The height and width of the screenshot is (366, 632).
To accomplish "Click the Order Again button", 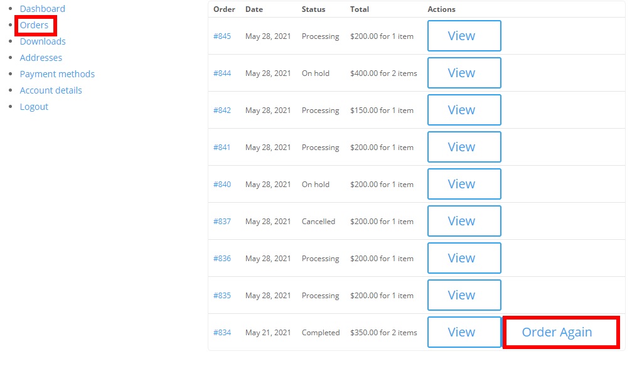I will click(x=561, y=332).
